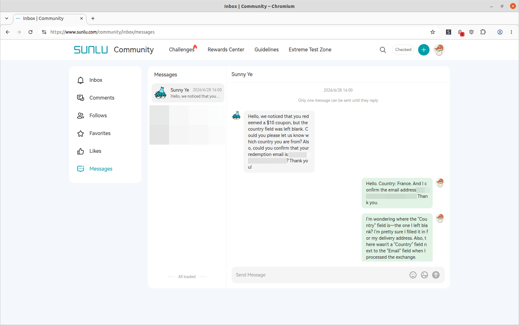This screenshot has width=519, height=325.
Task: Open Rewards Center
Action: pyautogui.click(x=226, y=49)
